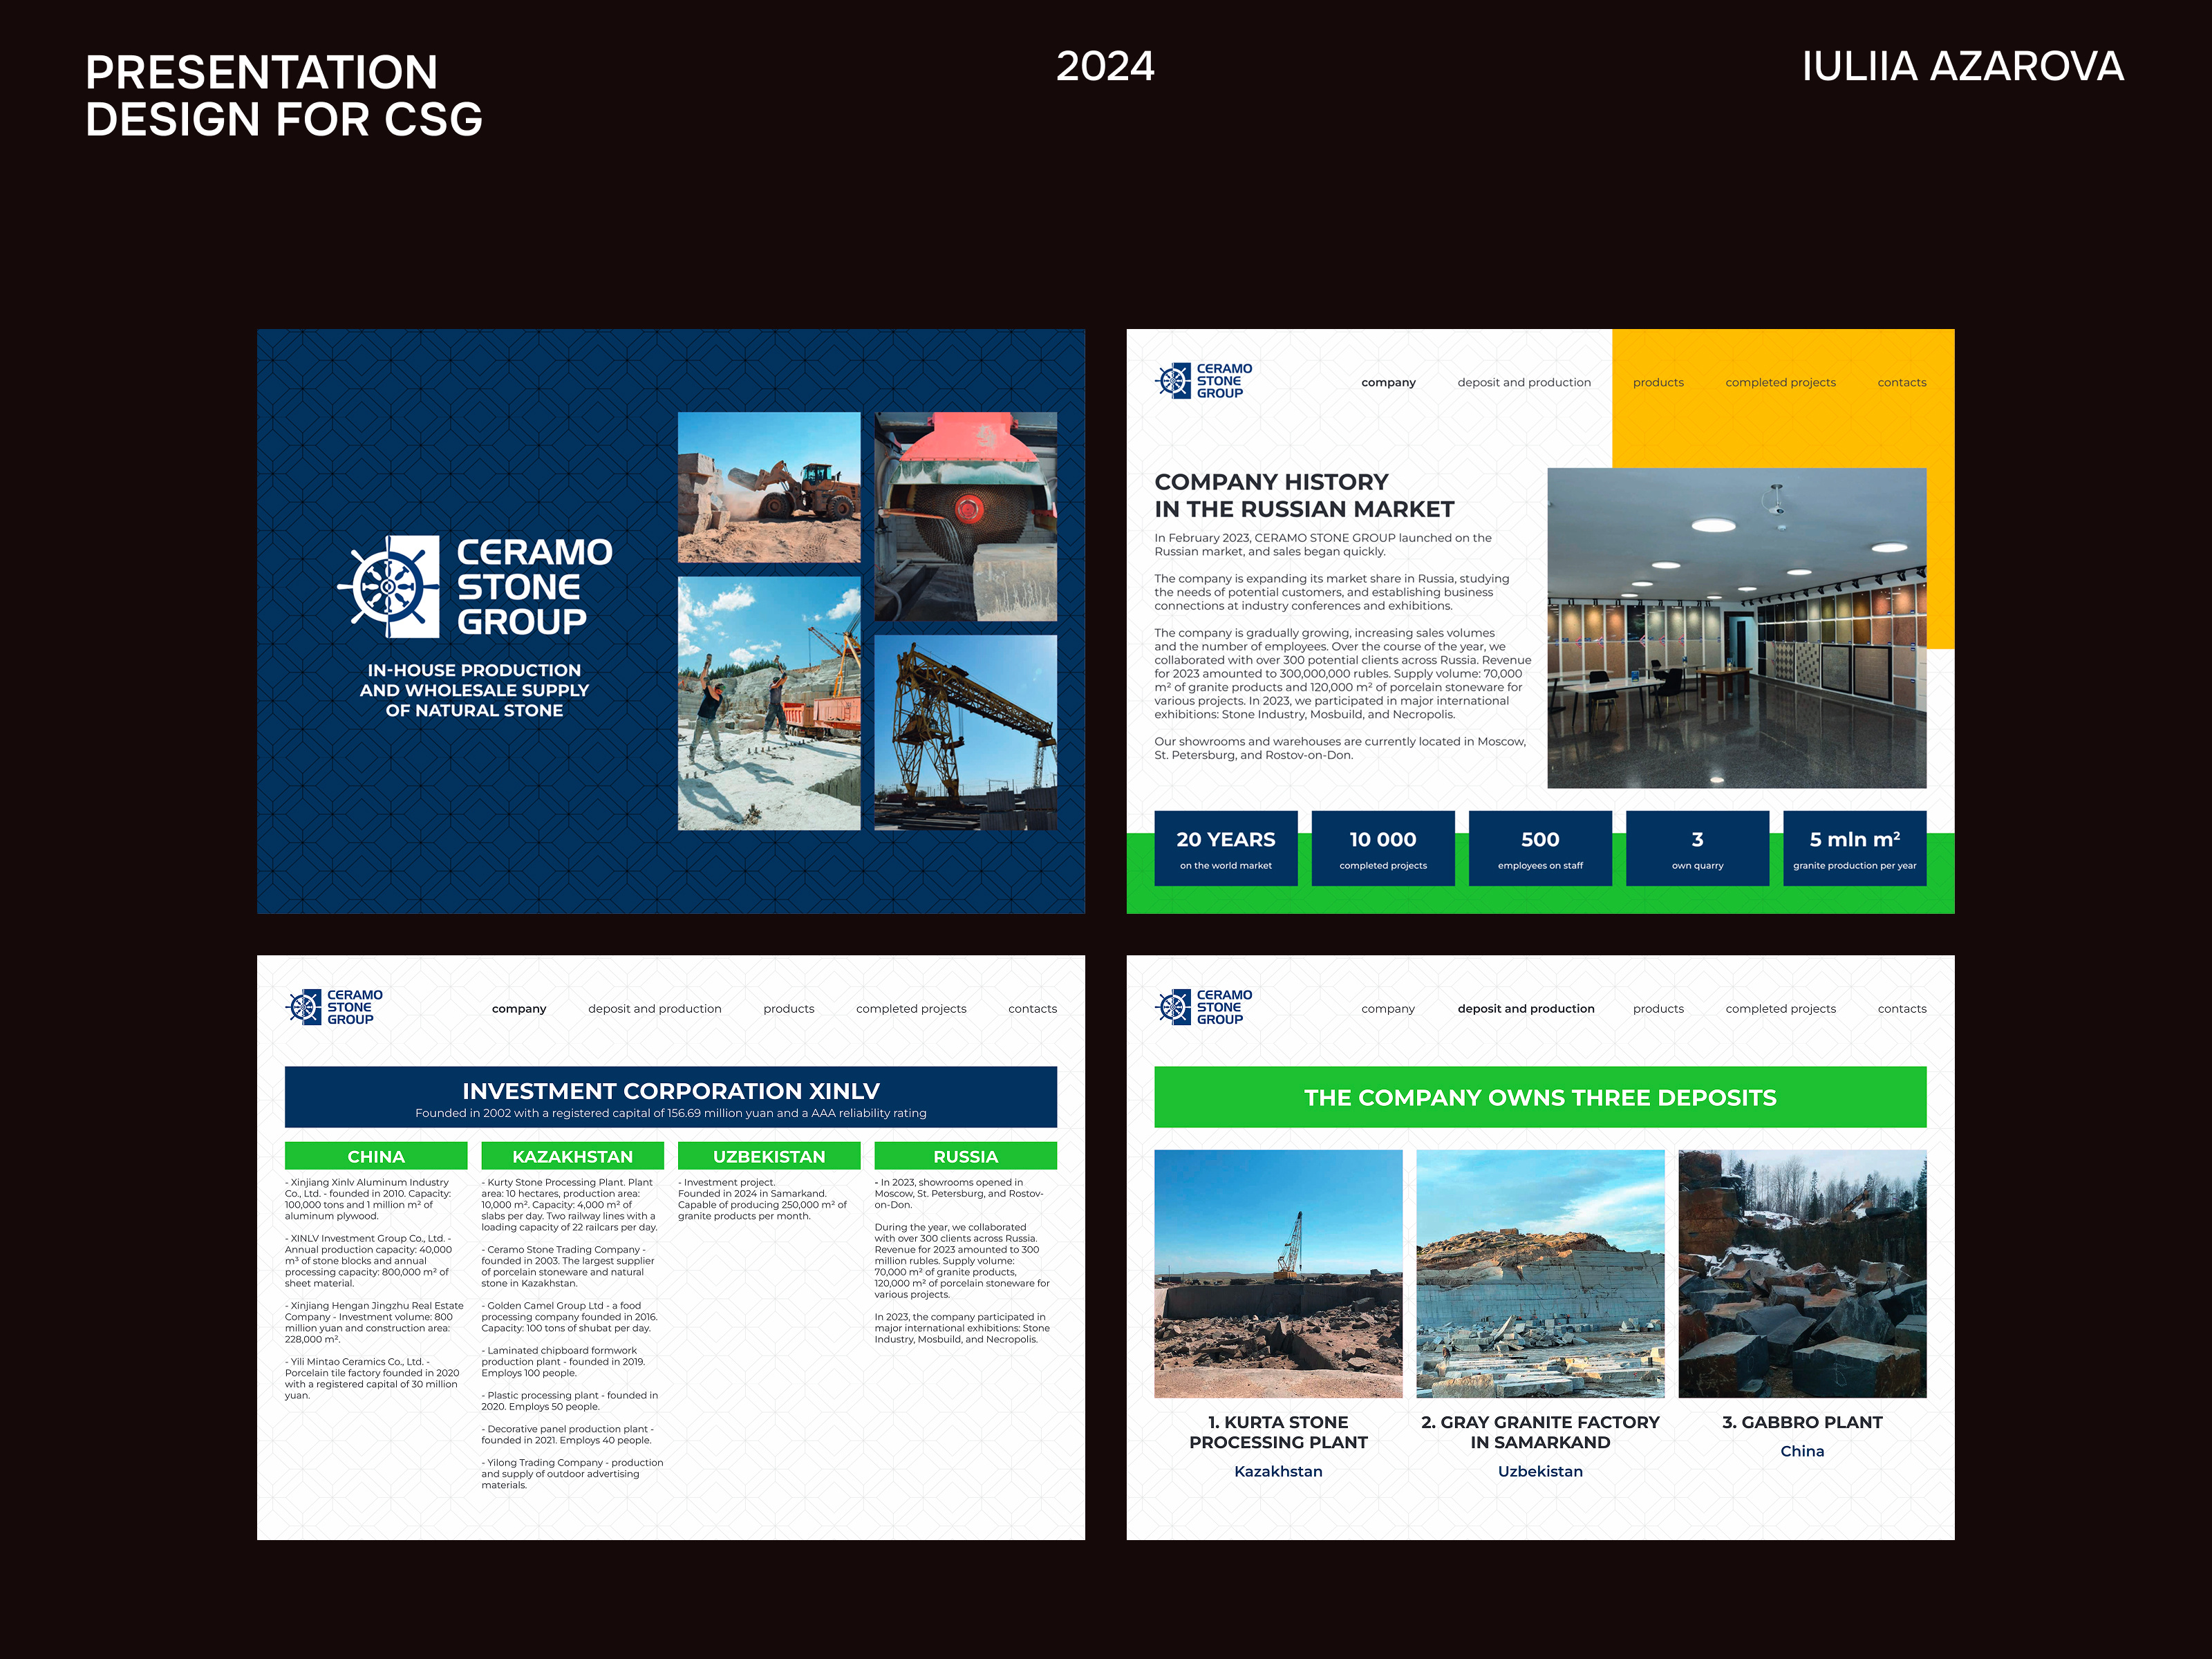Select 'products' on Three Deposits slide
The height and width of the screenshot is (1659, 2212).
1658,1009
